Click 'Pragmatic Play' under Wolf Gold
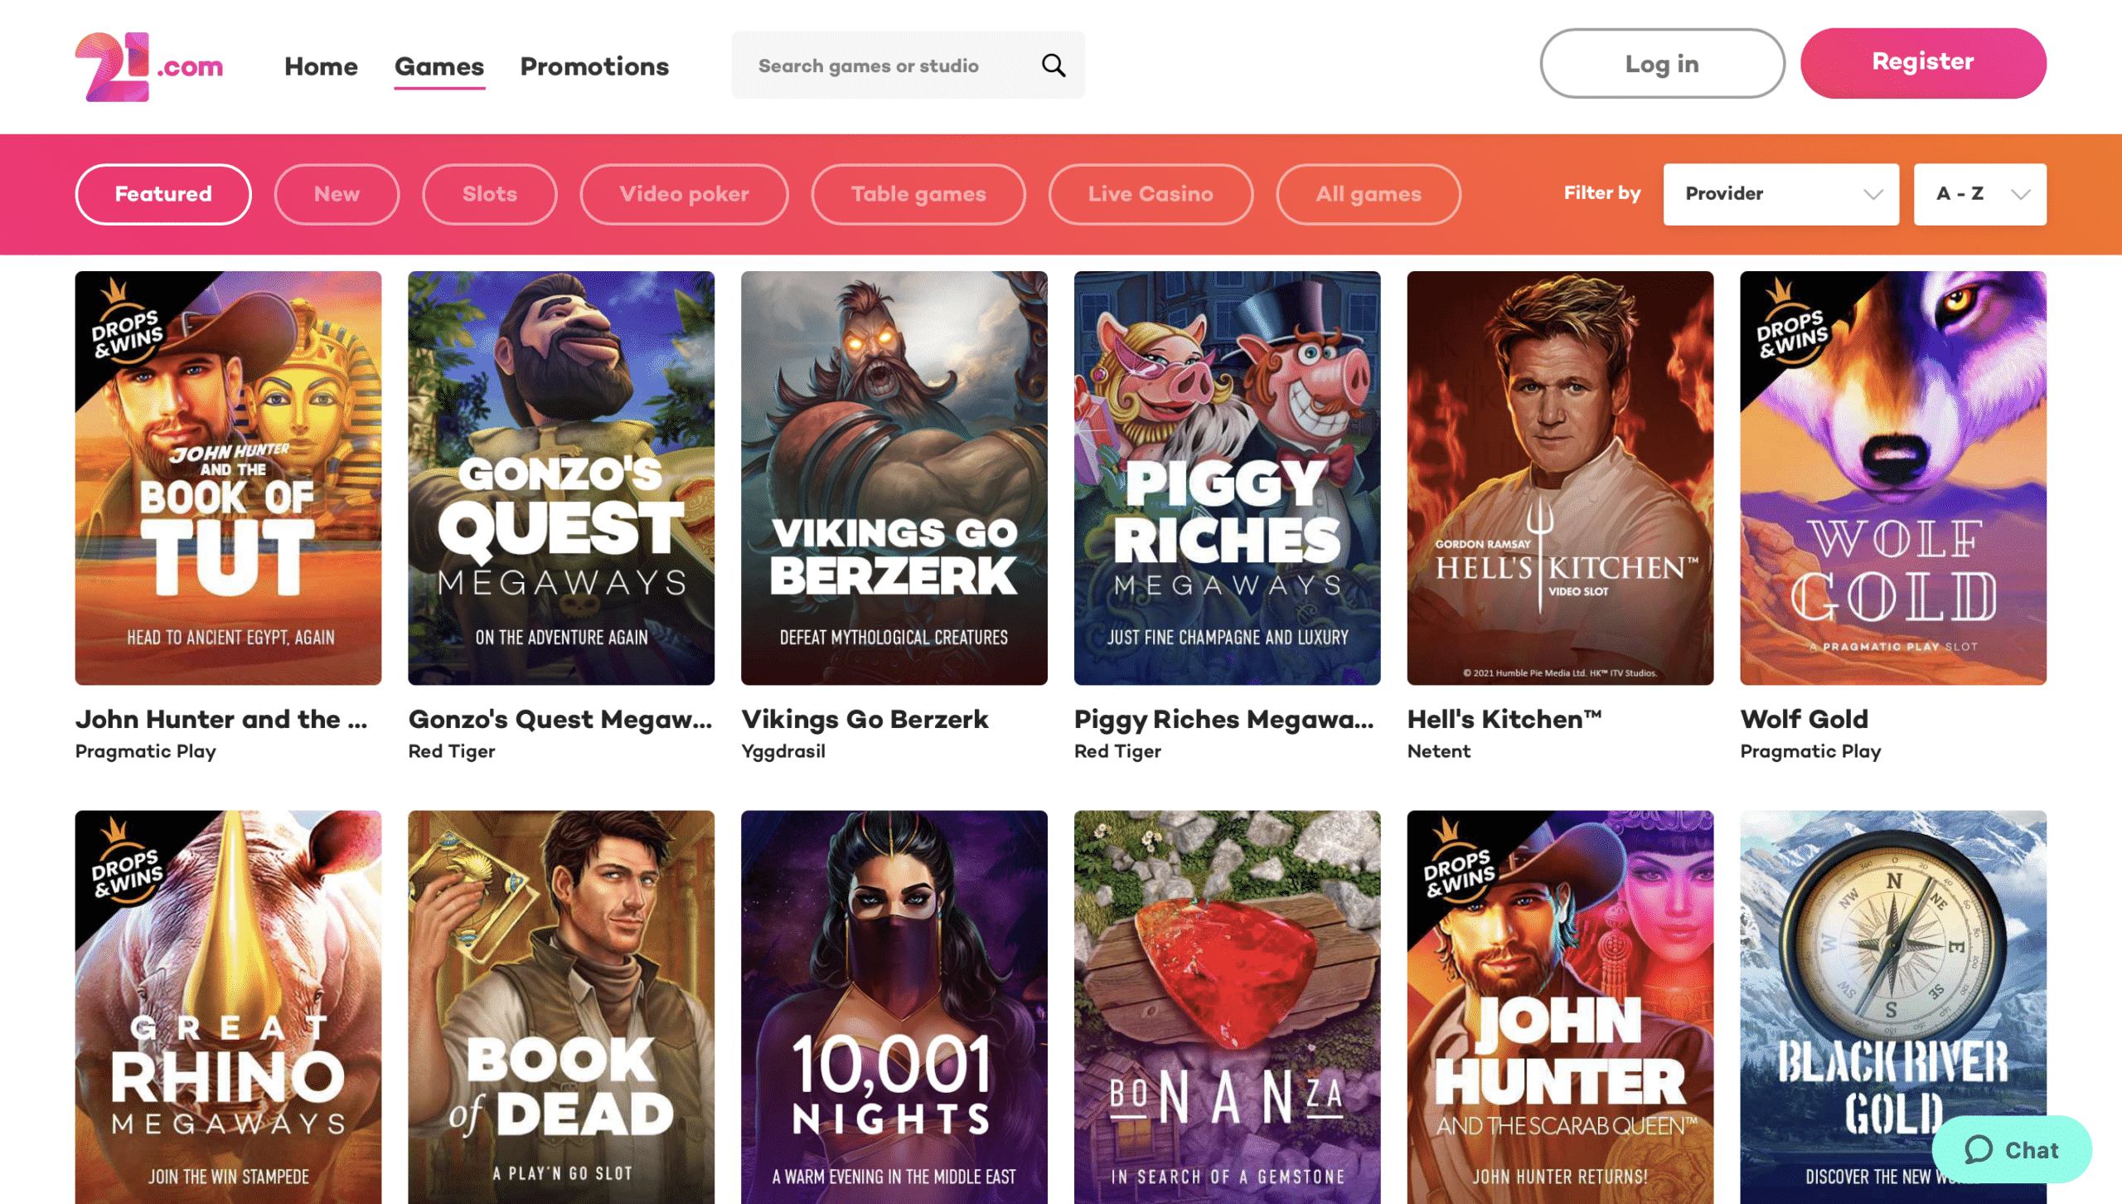2122x1204 pixels. 1810,751
